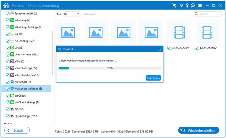This screenshot has height=138, width=226.
Task: Select Viber (3) category label
Action: pos(20,61)
